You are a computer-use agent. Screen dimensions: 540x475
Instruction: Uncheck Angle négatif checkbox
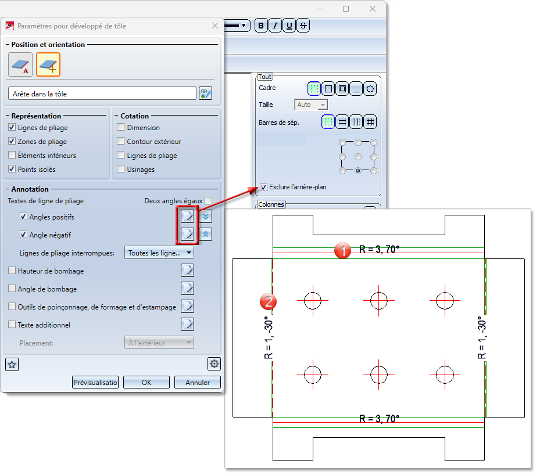[x=23, y=235]
